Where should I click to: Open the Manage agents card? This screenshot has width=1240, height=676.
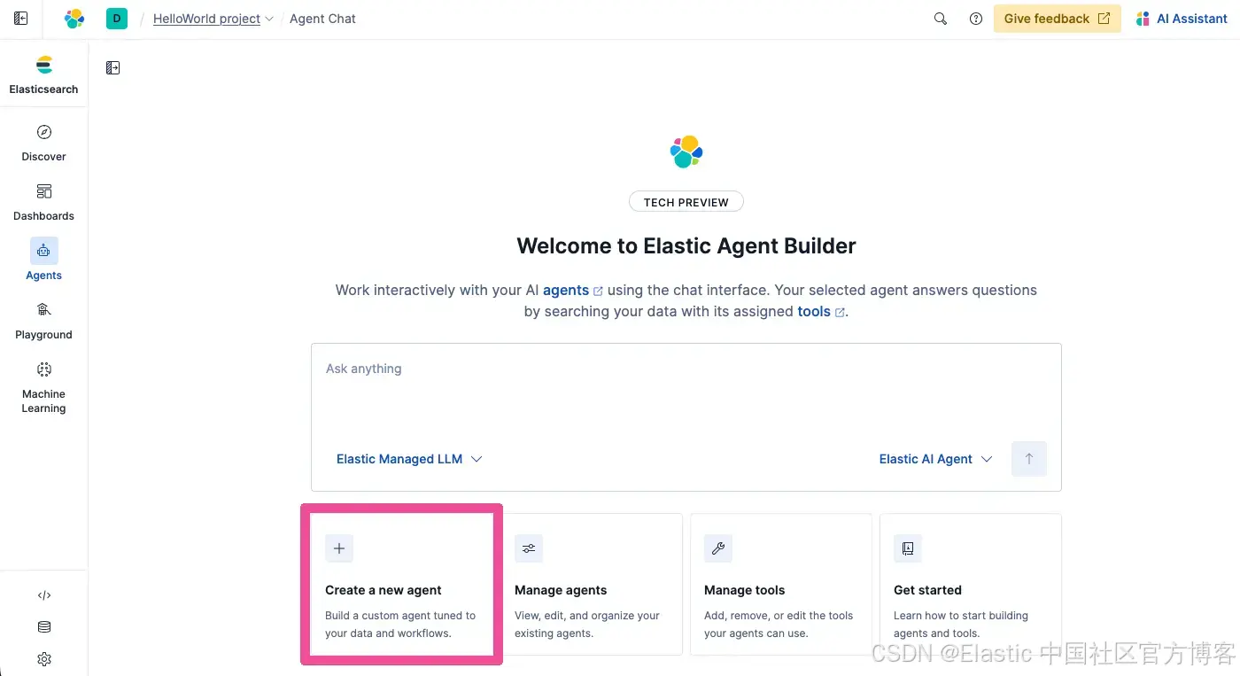tap(592, 584)
